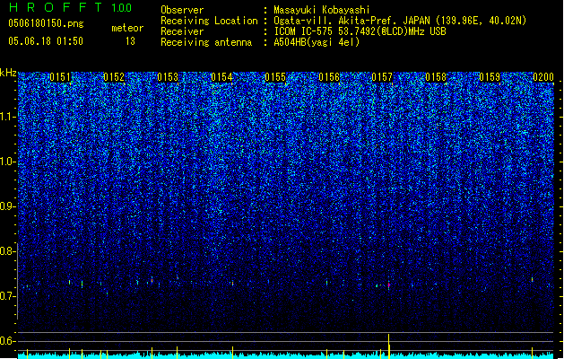Viewport: 564px width, 359px height.
Task: Click the 0153 time label
Action: [x=168, y=77]
